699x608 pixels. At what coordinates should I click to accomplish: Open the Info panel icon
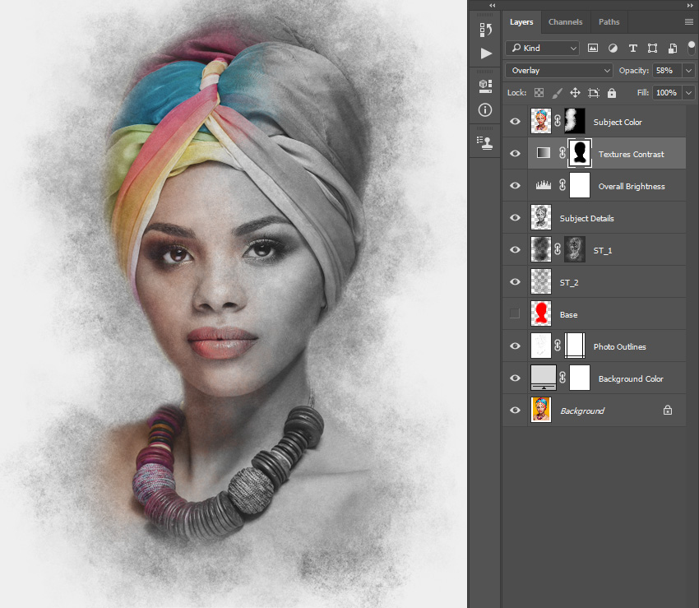485,109
